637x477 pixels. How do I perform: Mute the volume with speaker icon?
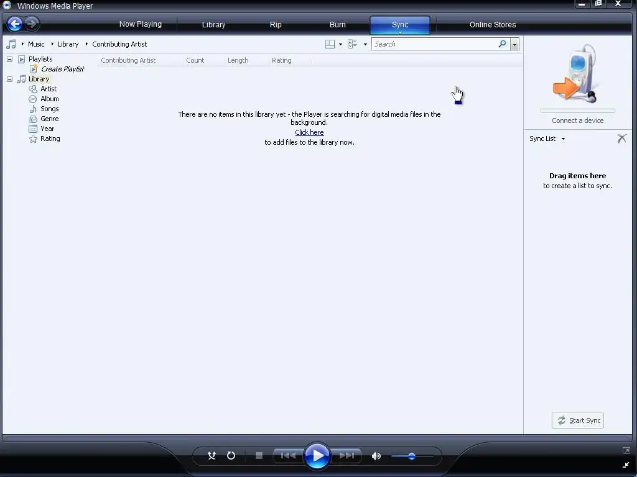(x=376, y=456)
